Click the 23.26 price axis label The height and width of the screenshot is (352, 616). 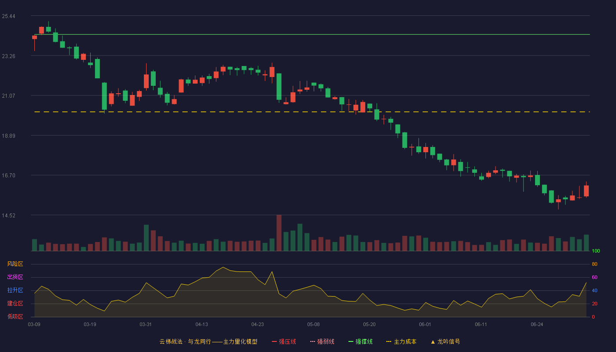point(8,56)
